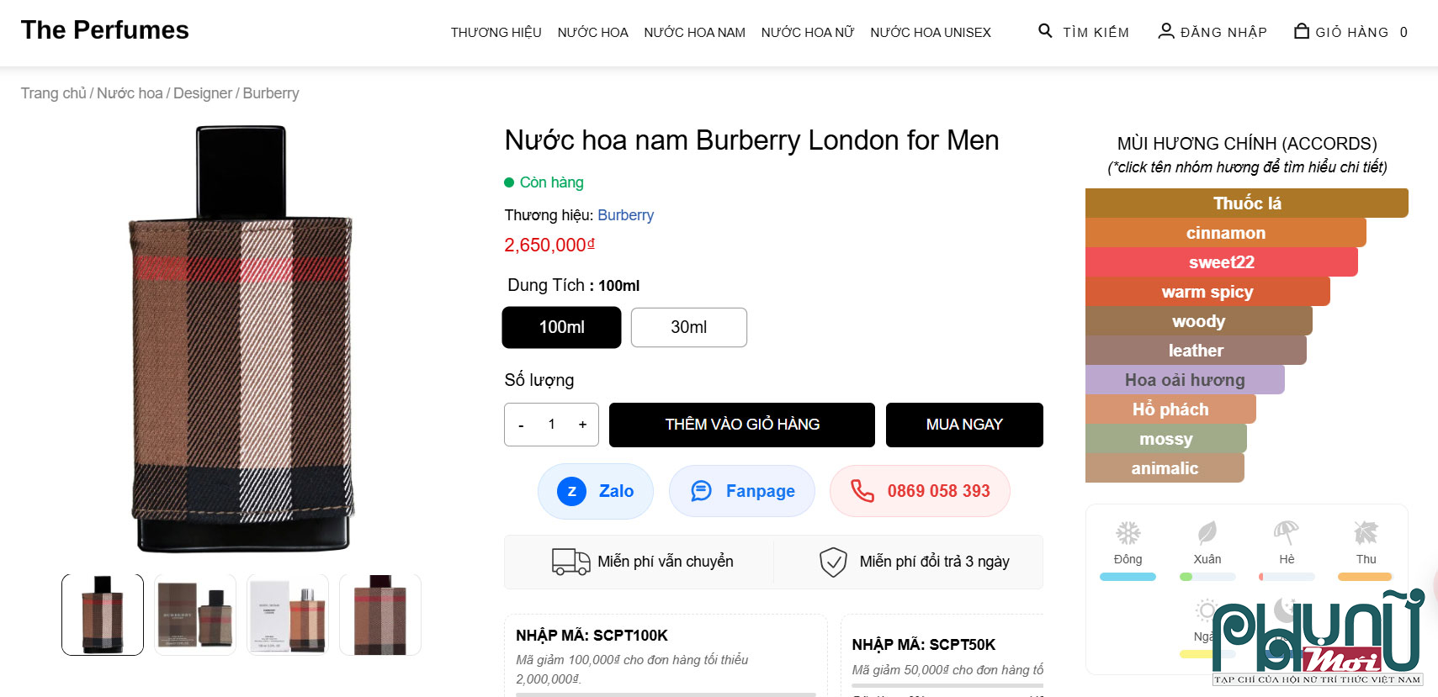Open the NƯỚC HOA NAM menu item
Screen dimensions: 1438x697
pyautogui.click(x=694, y=32)
